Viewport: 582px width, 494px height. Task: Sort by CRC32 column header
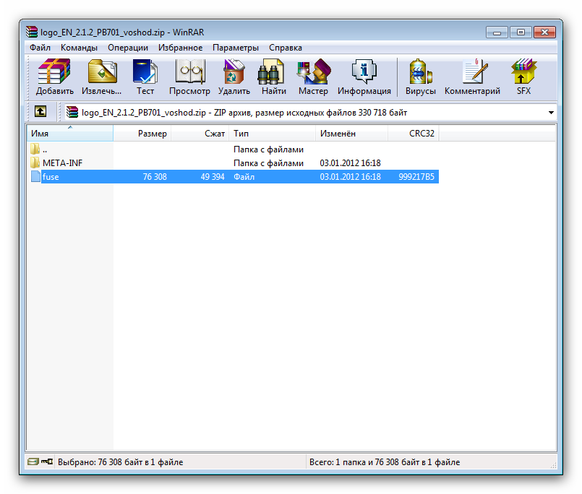click(414, 134)
